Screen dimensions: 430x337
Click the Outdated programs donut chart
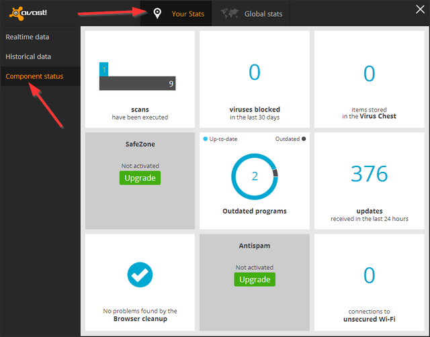(x=255, y=177)
